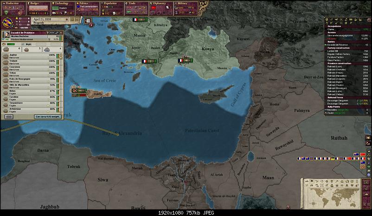The width and height of the screenshot is (372, 216).
Task: Open the Budget tab
Action: tap(38, 8)
